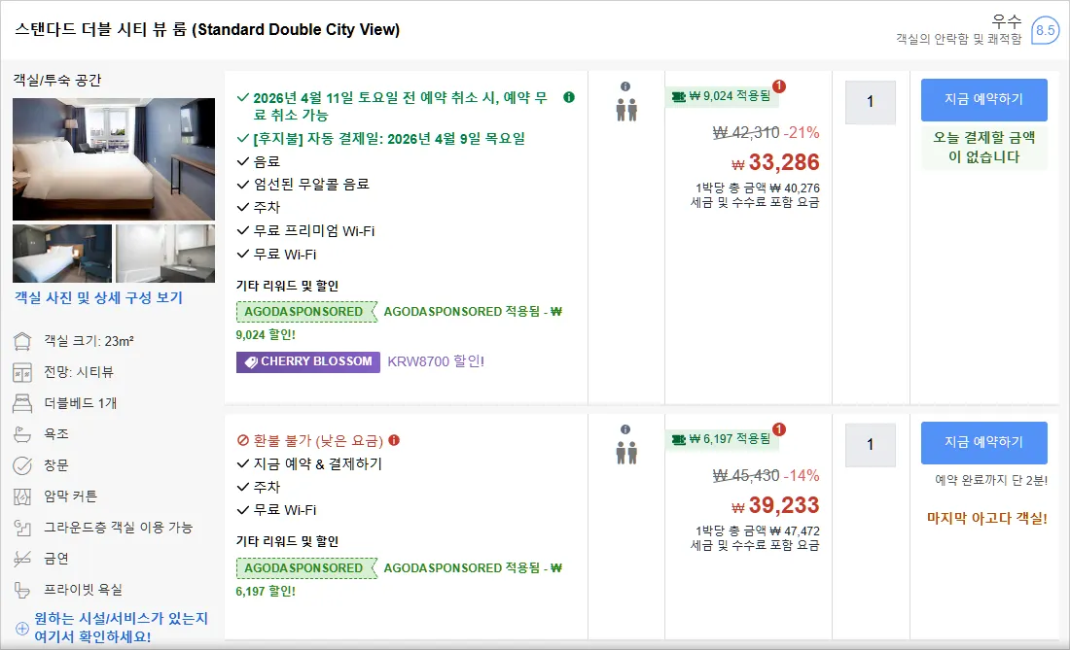1070x650 pixels.
Task: Click the bathtub icon
Action: 22,434
